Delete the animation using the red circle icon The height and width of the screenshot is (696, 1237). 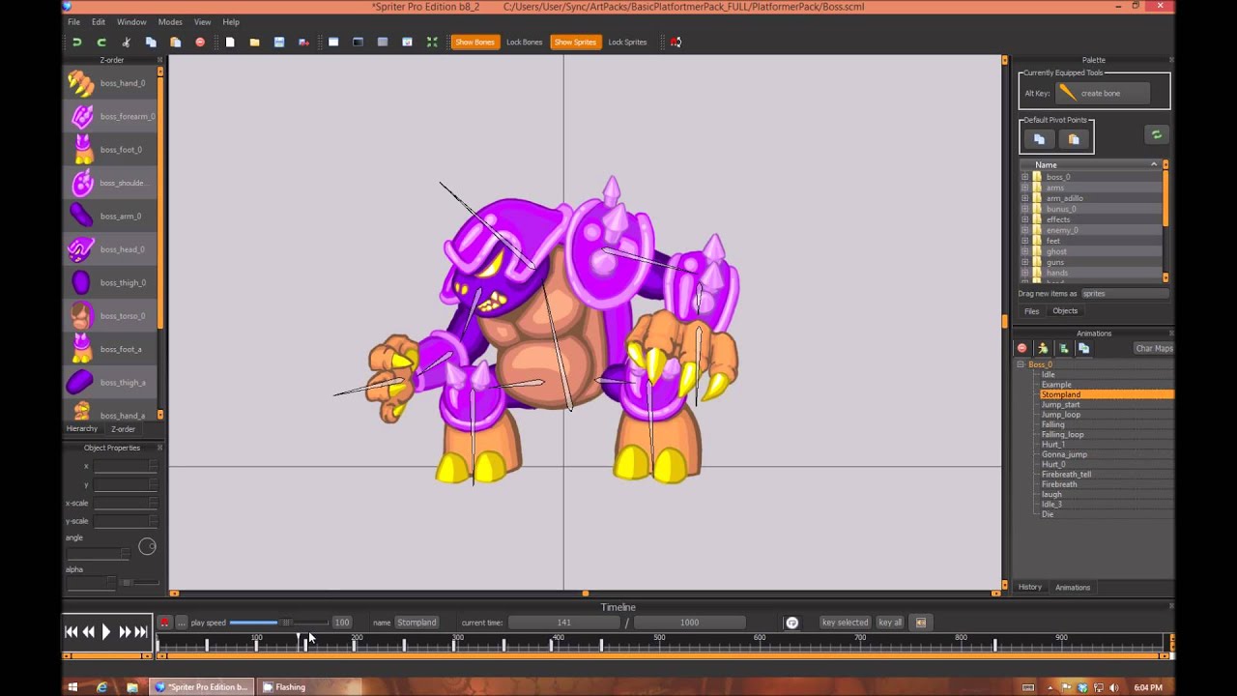pos(1021,348)
